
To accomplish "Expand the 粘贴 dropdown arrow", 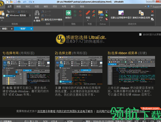I will [2, 20].
